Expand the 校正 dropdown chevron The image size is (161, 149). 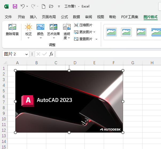coord(29,38)
